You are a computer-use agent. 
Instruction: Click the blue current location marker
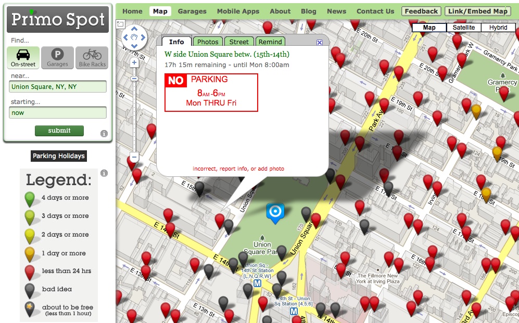(275, 212)
